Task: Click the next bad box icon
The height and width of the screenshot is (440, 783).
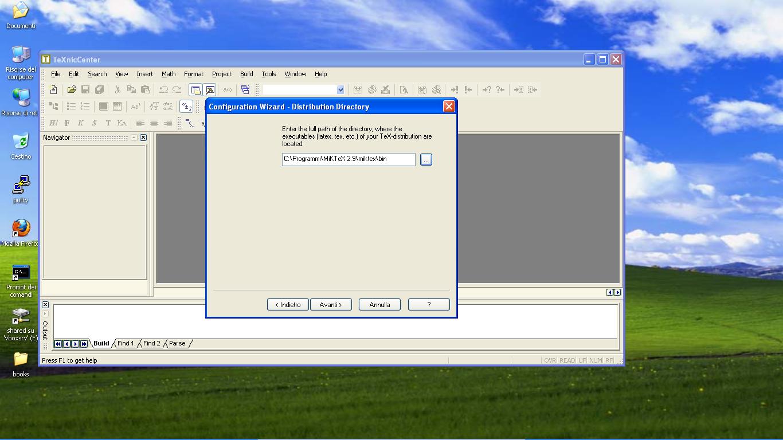Action: pos(519,89)
